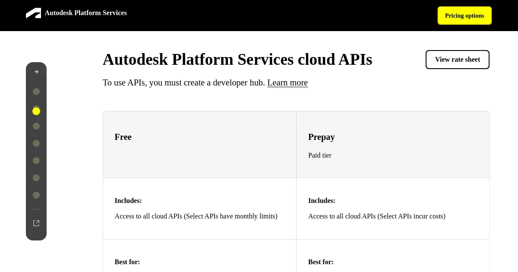This screenshot has width=518, height=272.
Task: Click the Autodesk logo icon in header
Action: 33,13
